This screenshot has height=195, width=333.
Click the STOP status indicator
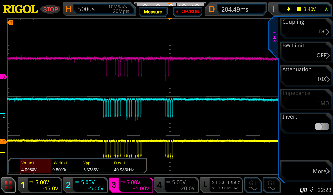click(50, 9)
